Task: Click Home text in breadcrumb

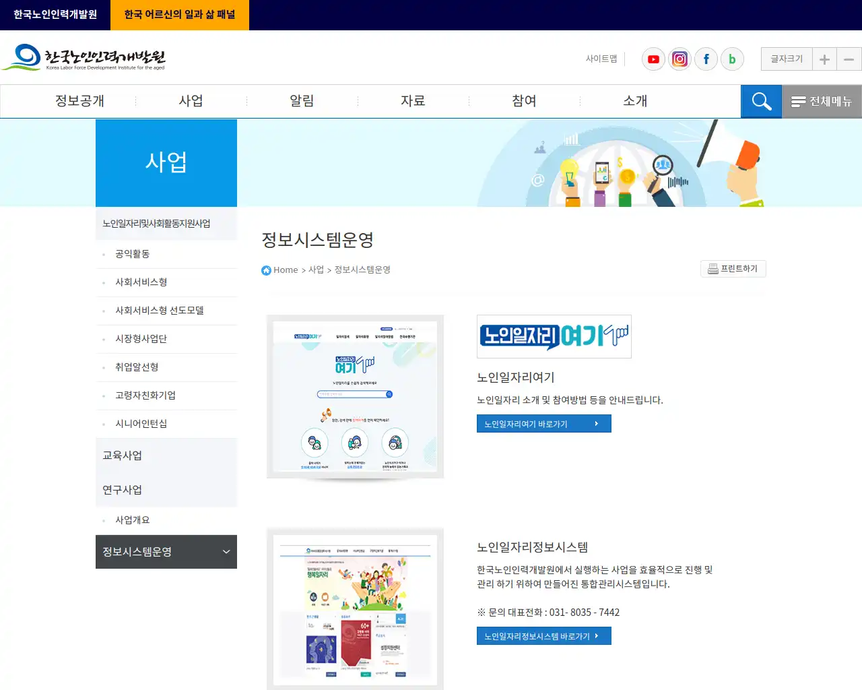Action: [x=286, y=270]
